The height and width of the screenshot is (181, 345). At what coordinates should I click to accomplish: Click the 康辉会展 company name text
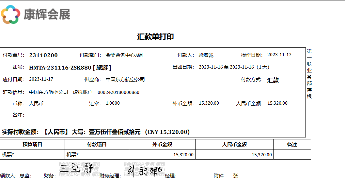click(x=47, y=14)
